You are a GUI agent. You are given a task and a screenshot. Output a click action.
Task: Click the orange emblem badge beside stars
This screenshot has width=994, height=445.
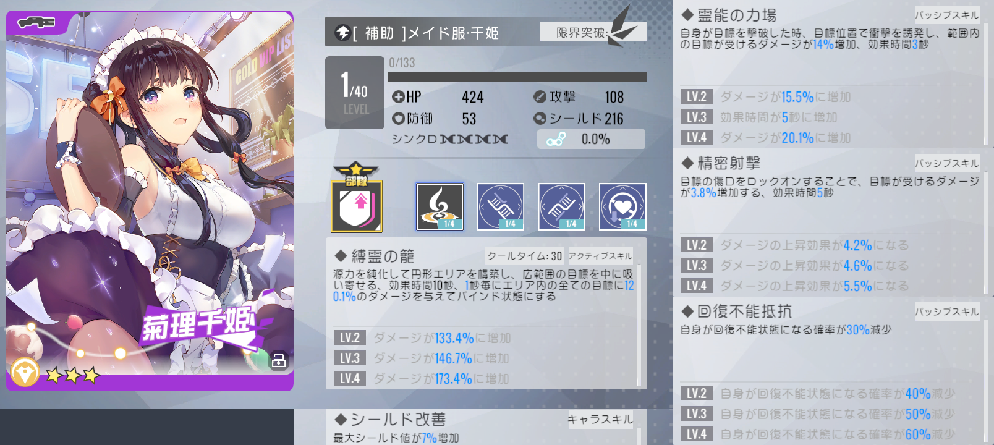click(25, 373)
